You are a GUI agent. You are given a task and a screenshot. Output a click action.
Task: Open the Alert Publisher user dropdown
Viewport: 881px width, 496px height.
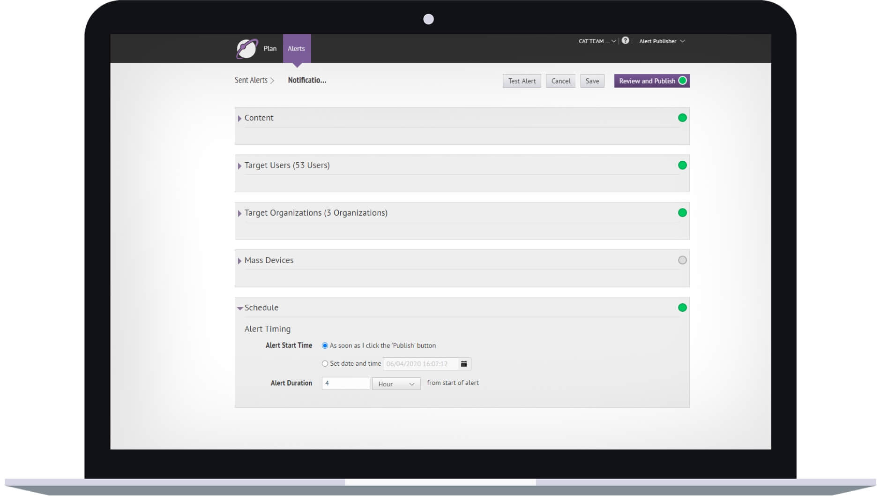tap(662, 41)
